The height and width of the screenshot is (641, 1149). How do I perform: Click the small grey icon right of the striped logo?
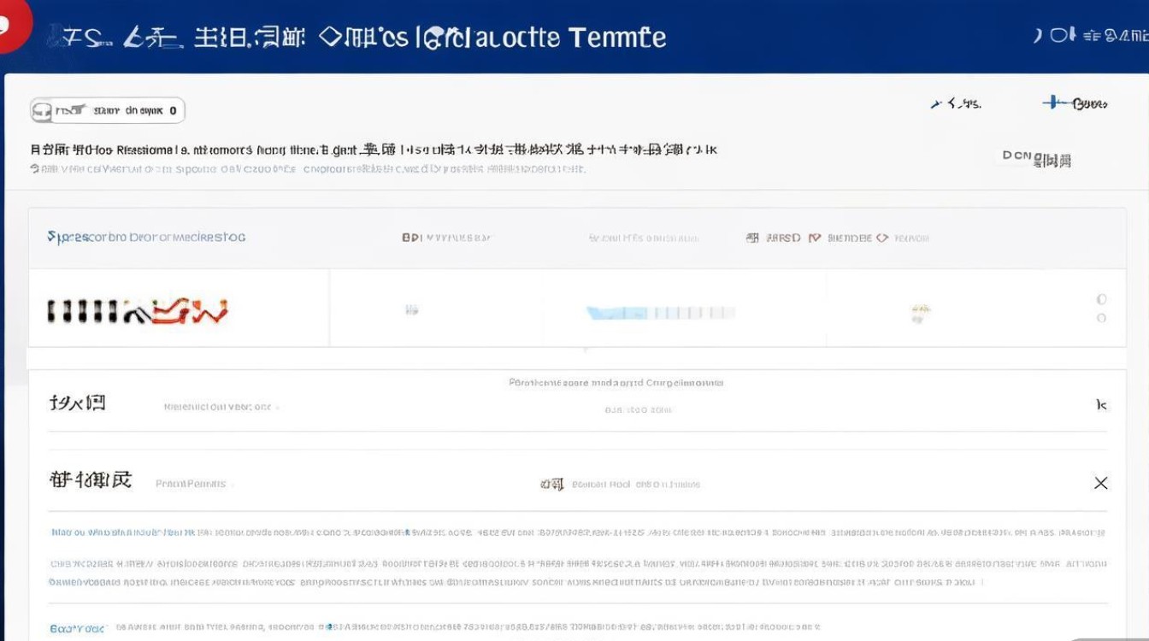coord(412,311)
